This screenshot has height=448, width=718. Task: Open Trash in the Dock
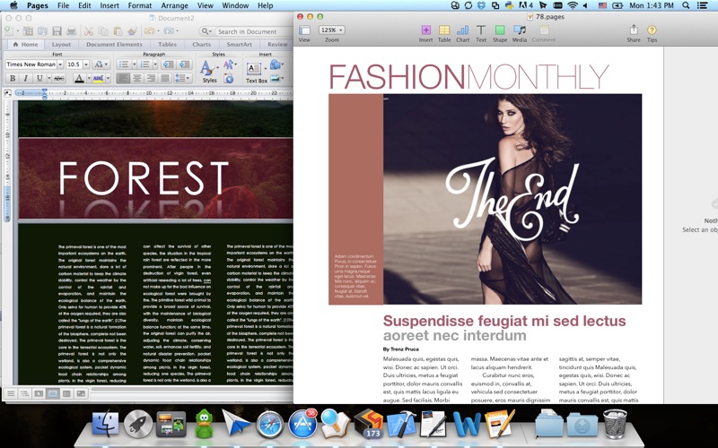[615, 424]
